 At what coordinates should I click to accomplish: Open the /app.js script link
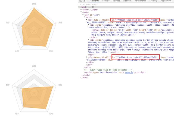[x=129, y=72]
